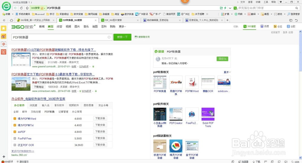Open the 文件 menu
The width and height of the screenshot is (302, 163).
[243, 2]
